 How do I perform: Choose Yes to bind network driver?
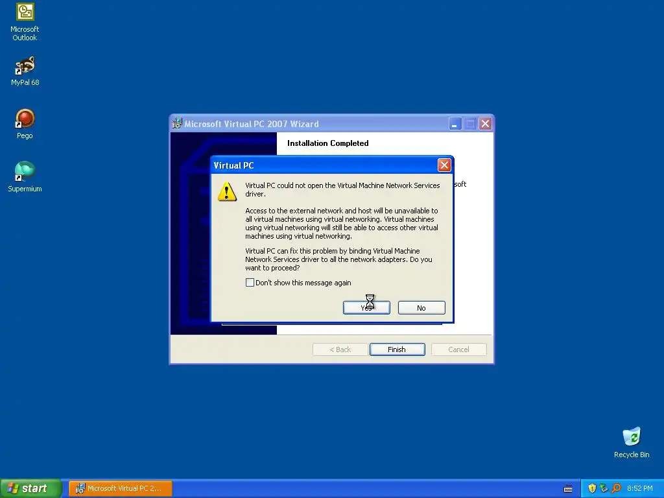[x=366, y=307]
